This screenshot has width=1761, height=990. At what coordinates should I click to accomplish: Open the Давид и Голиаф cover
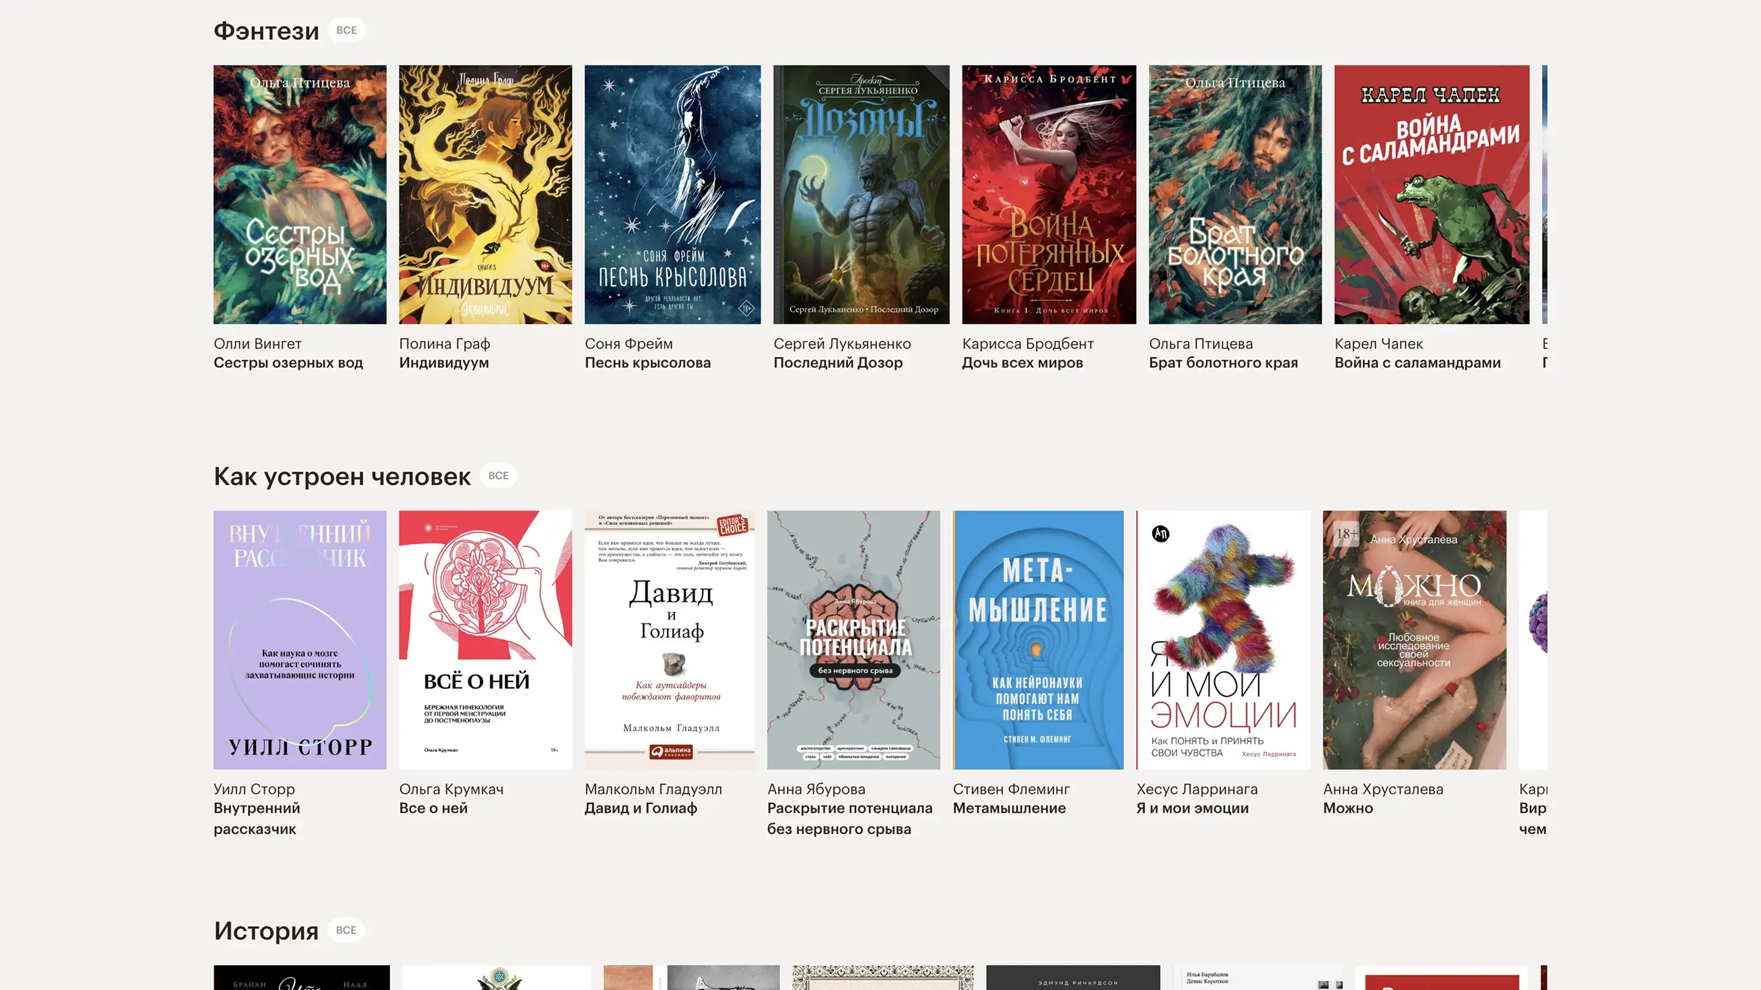coord(670,639)
